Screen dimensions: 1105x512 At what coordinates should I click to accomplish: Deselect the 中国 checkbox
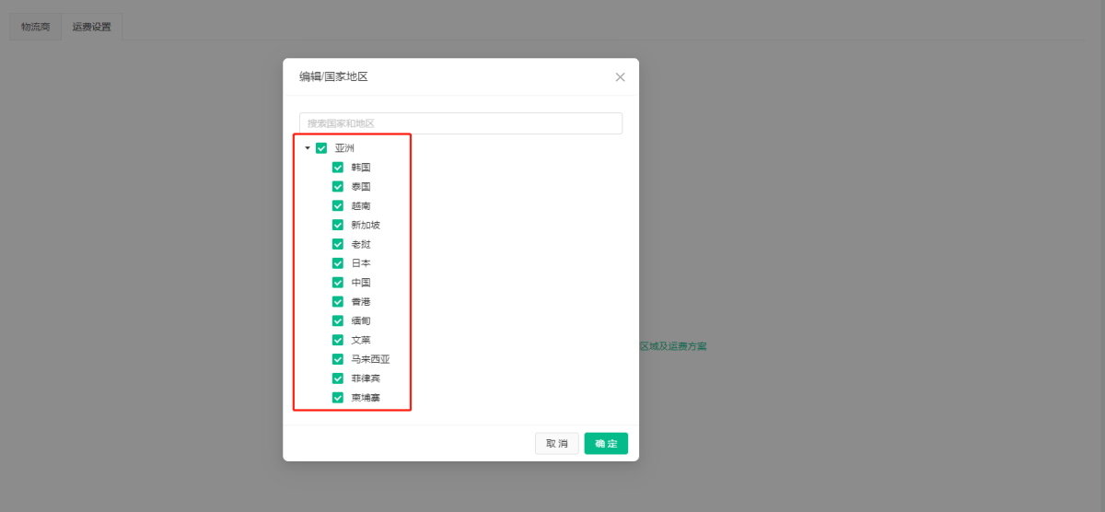pyautogui.click(x=338, y=283)
